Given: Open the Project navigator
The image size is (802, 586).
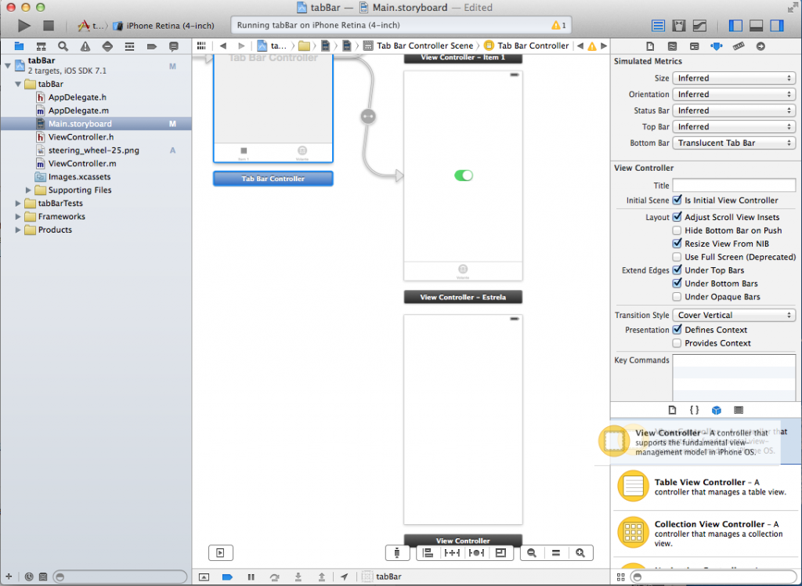Looking at the screenshot, I should [19, 46].
